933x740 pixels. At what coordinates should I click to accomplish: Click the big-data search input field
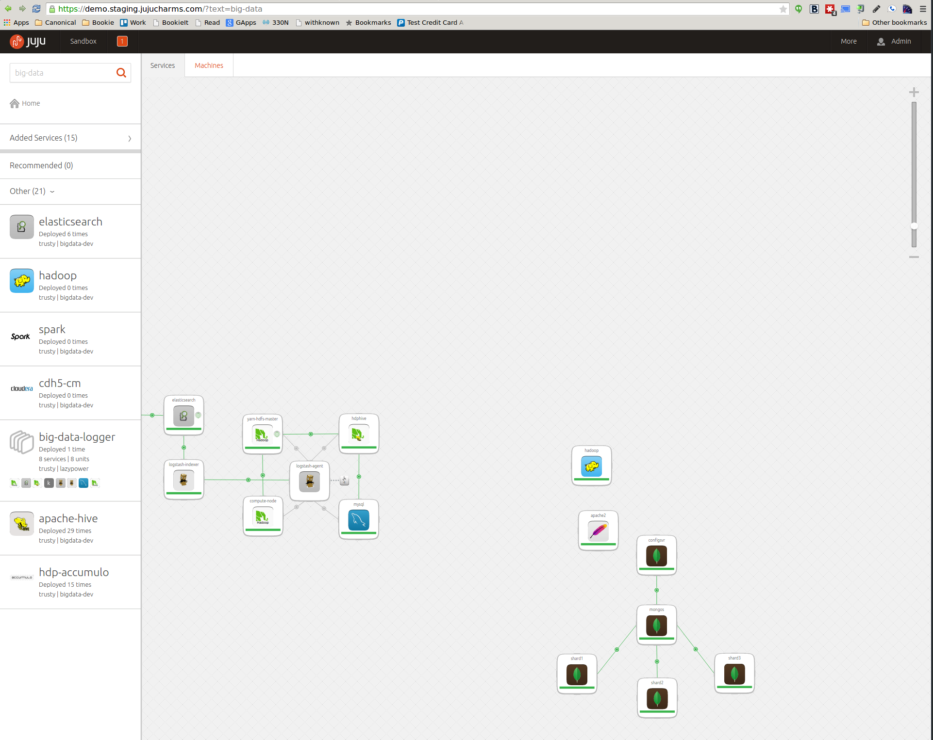click(61, 73)
